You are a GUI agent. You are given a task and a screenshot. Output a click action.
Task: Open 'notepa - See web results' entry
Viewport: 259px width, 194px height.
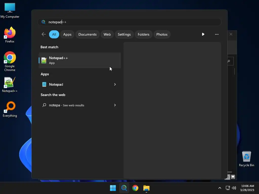80,105
